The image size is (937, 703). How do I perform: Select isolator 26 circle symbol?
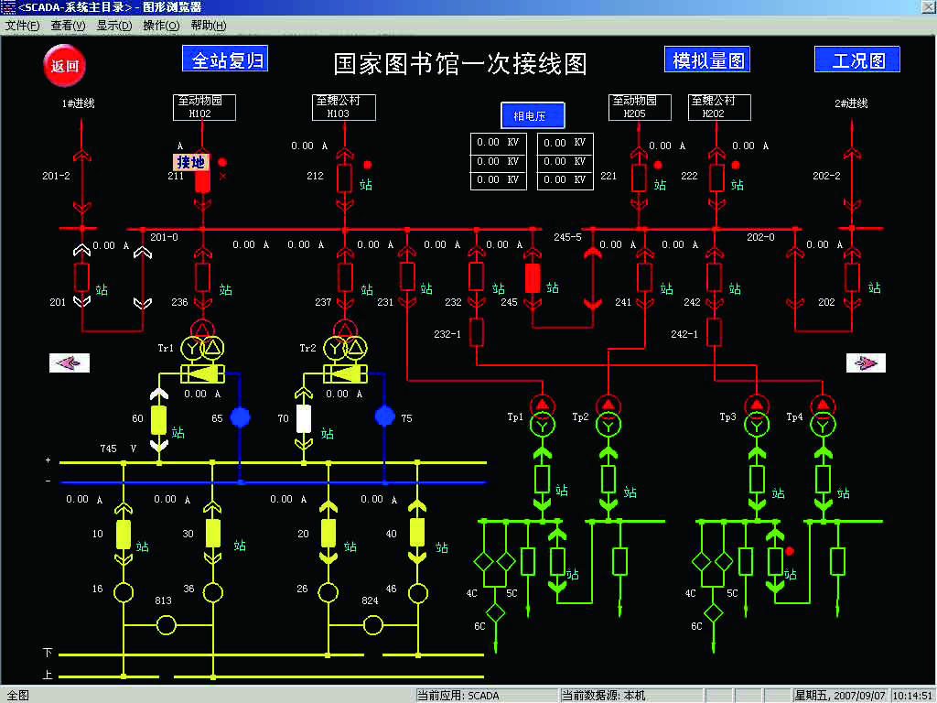click(x=328, y=592)
